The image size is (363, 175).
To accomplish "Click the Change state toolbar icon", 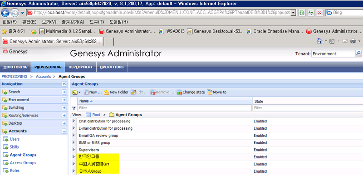I will (179, 92).
